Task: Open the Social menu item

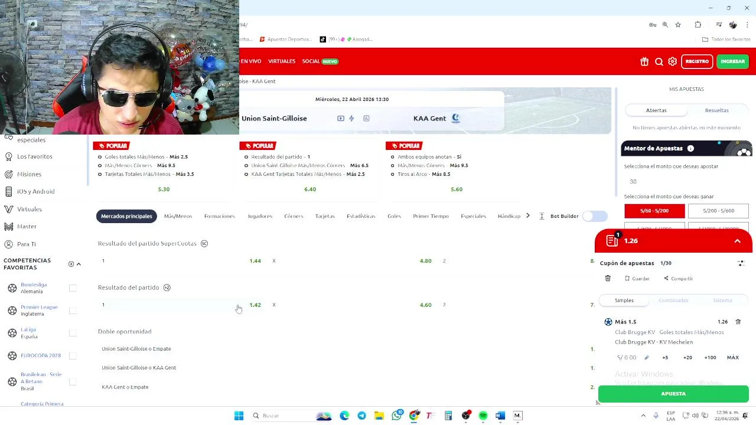Action: [311, 61]
